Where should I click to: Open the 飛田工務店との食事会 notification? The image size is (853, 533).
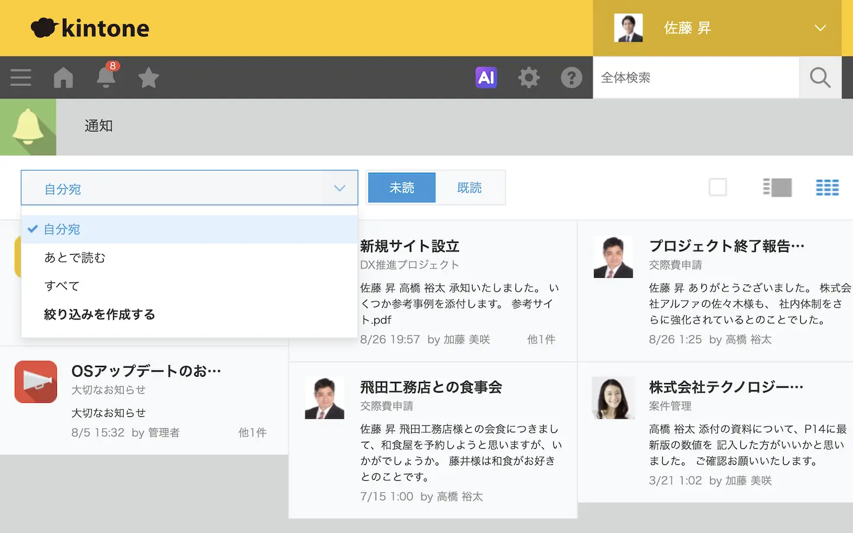(431, 387)
